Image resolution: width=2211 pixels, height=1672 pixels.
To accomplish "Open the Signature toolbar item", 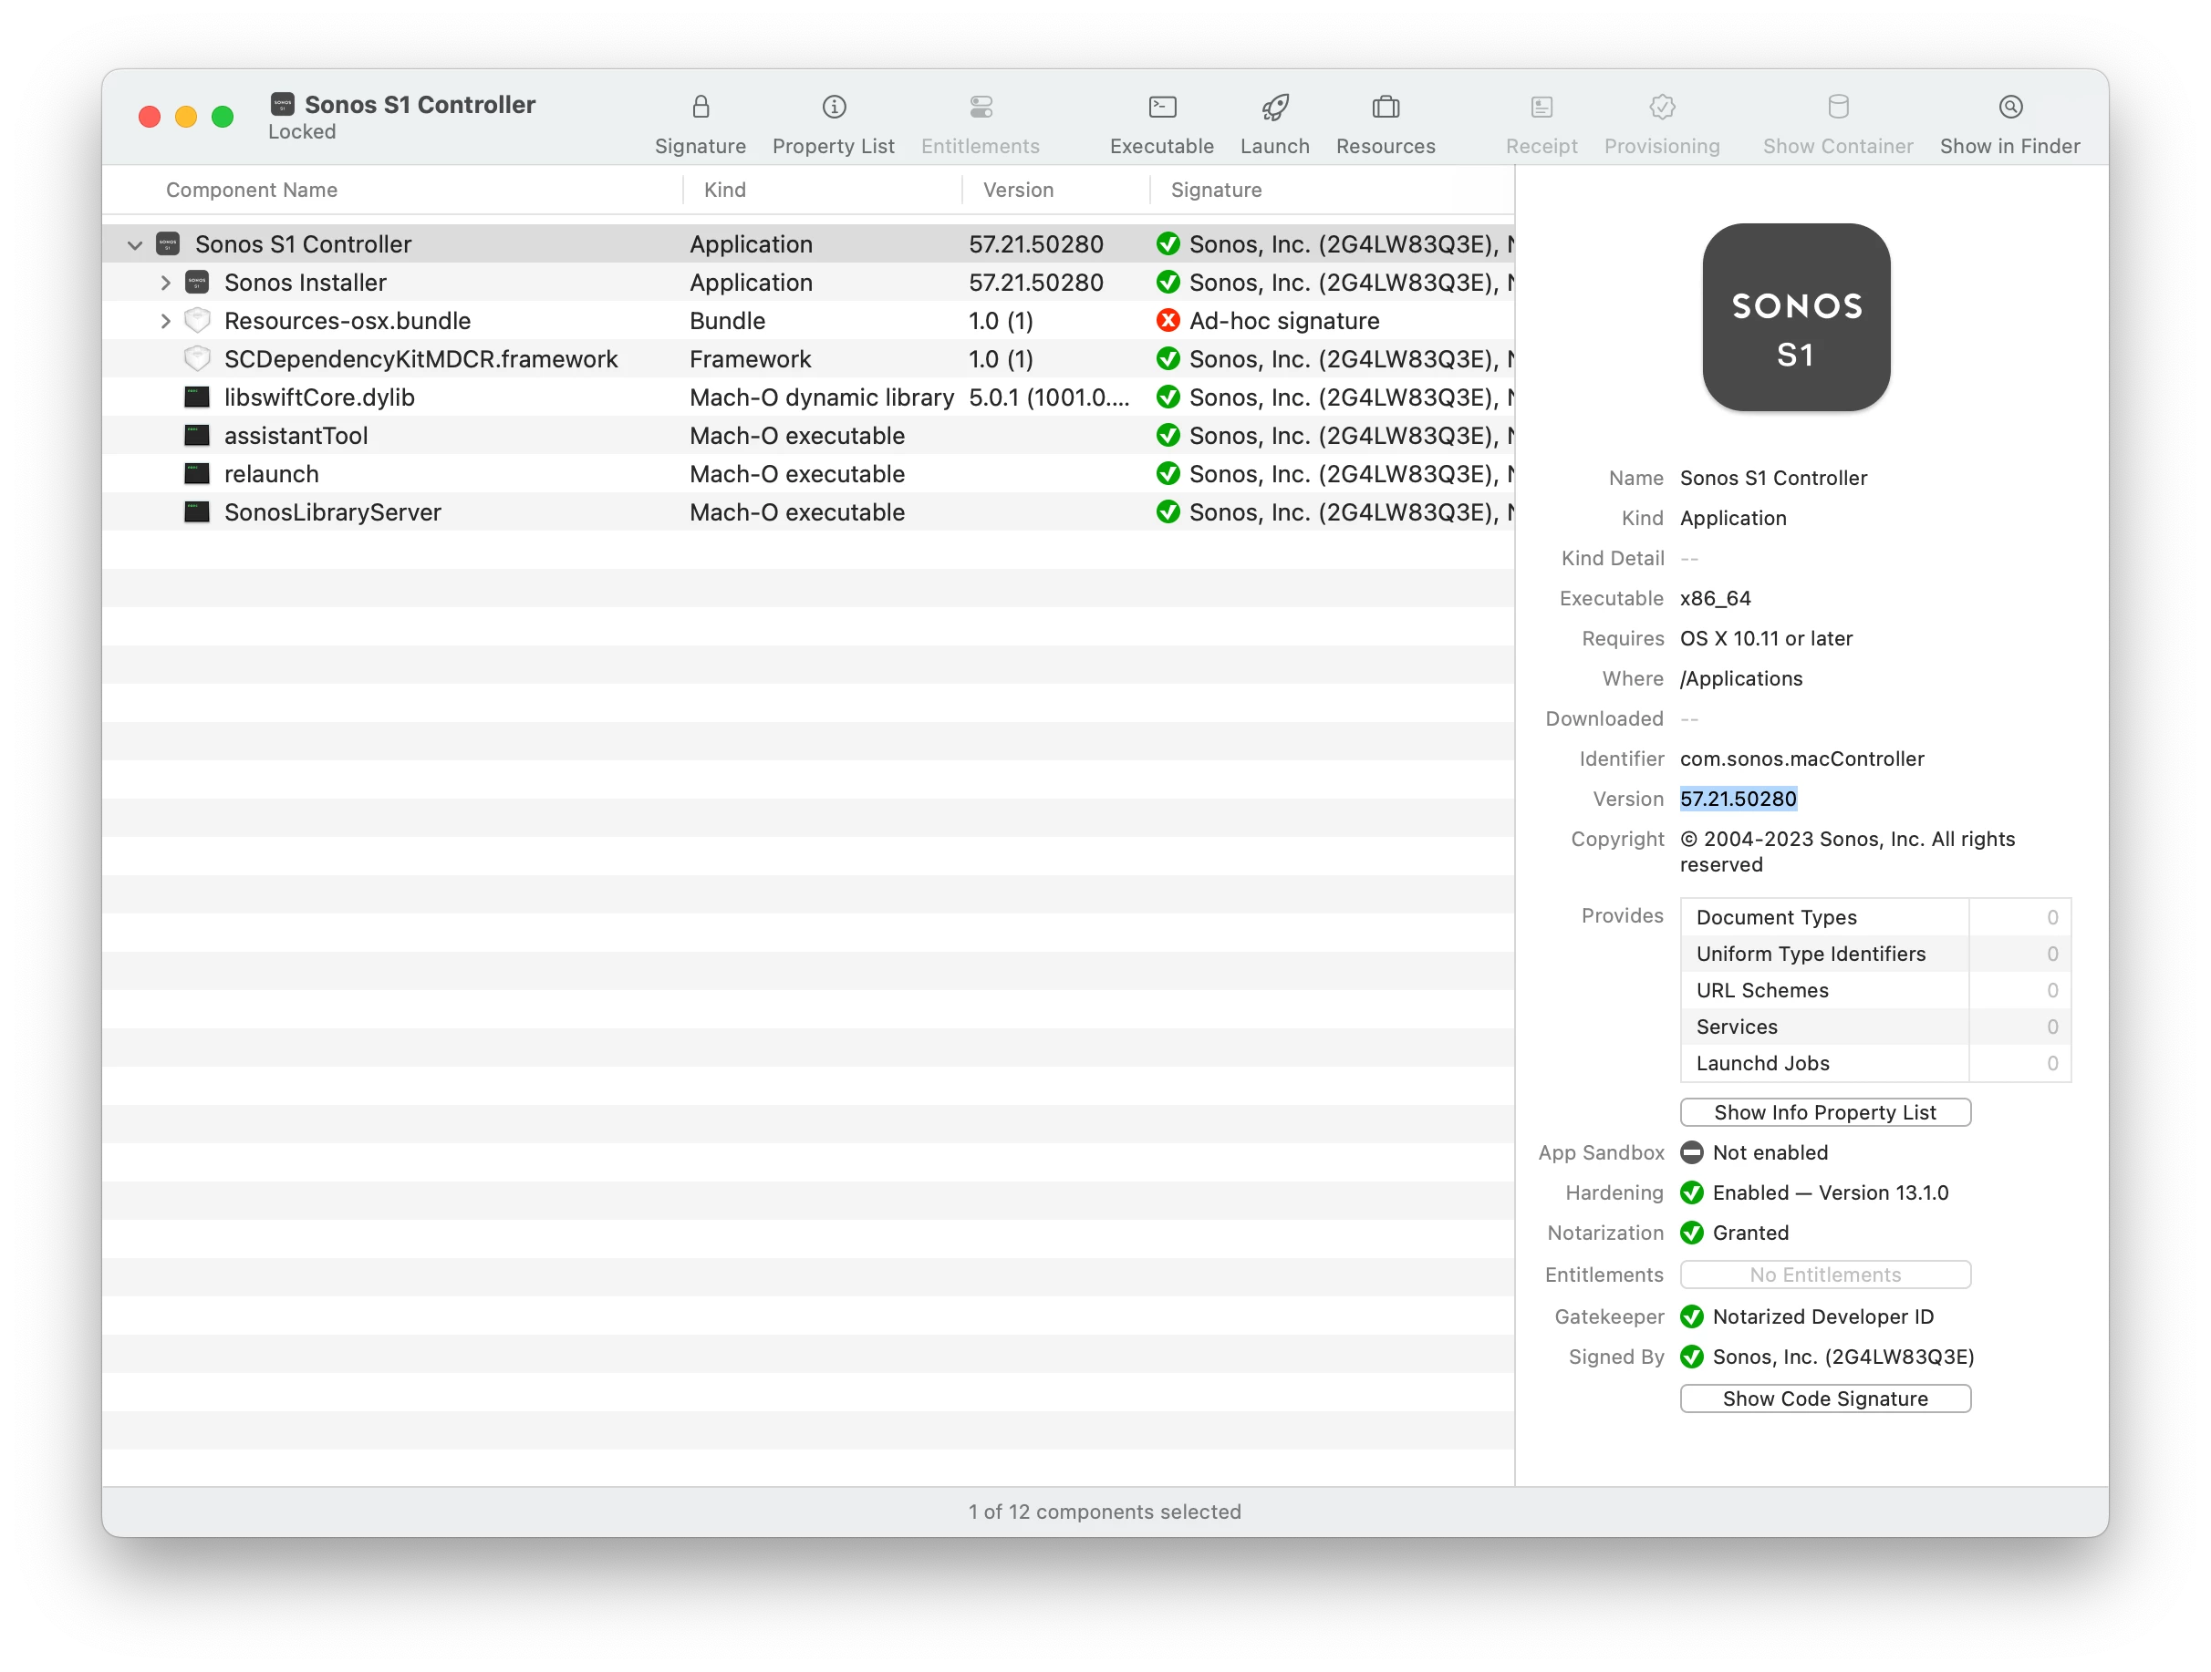I will [x=700, y=123].
